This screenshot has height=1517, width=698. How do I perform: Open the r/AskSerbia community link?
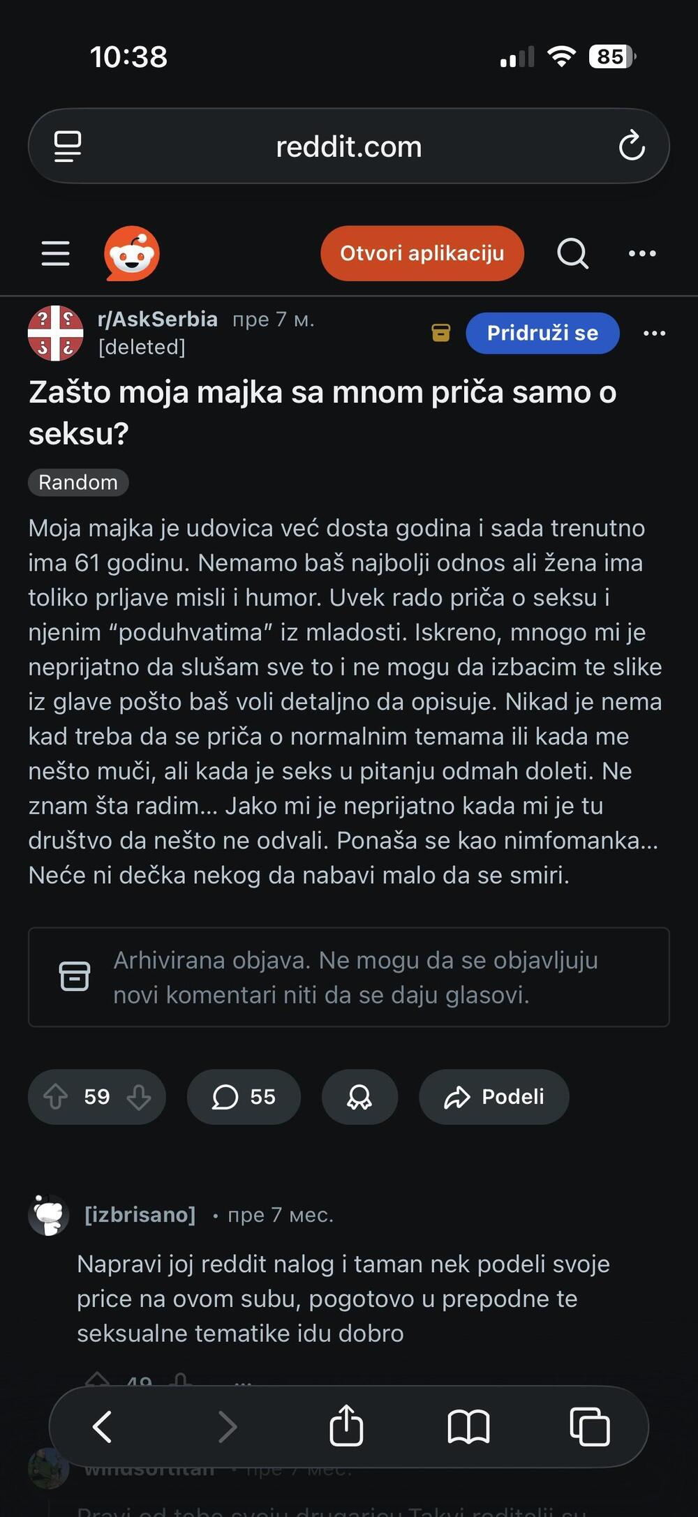[x=158, y=320]
